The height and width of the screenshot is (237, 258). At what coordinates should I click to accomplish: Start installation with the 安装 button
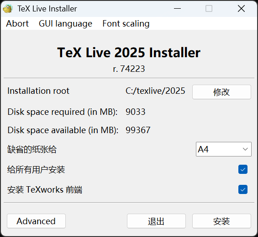point(221,221)
